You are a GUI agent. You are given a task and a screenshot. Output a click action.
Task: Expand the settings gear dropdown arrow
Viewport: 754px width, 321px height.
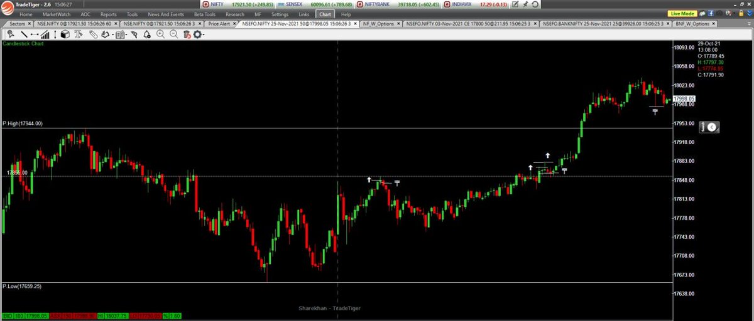(x=204, y=35)
